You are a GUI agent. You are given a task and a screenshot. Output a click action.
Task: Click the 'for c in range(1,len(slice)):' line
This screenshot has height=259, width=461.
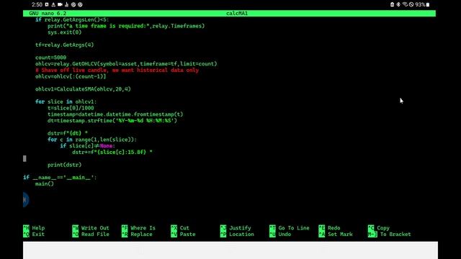coord(92,140)
